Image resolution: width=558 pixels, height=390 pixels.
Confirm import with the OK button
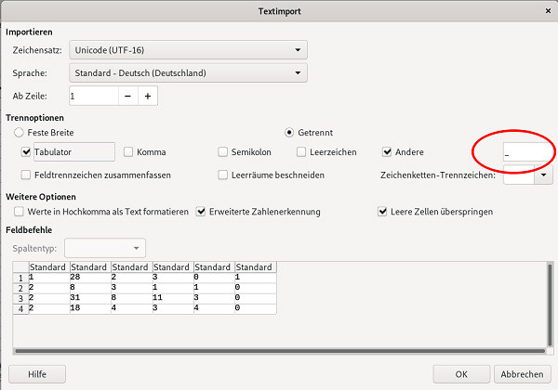coord(460,374)
